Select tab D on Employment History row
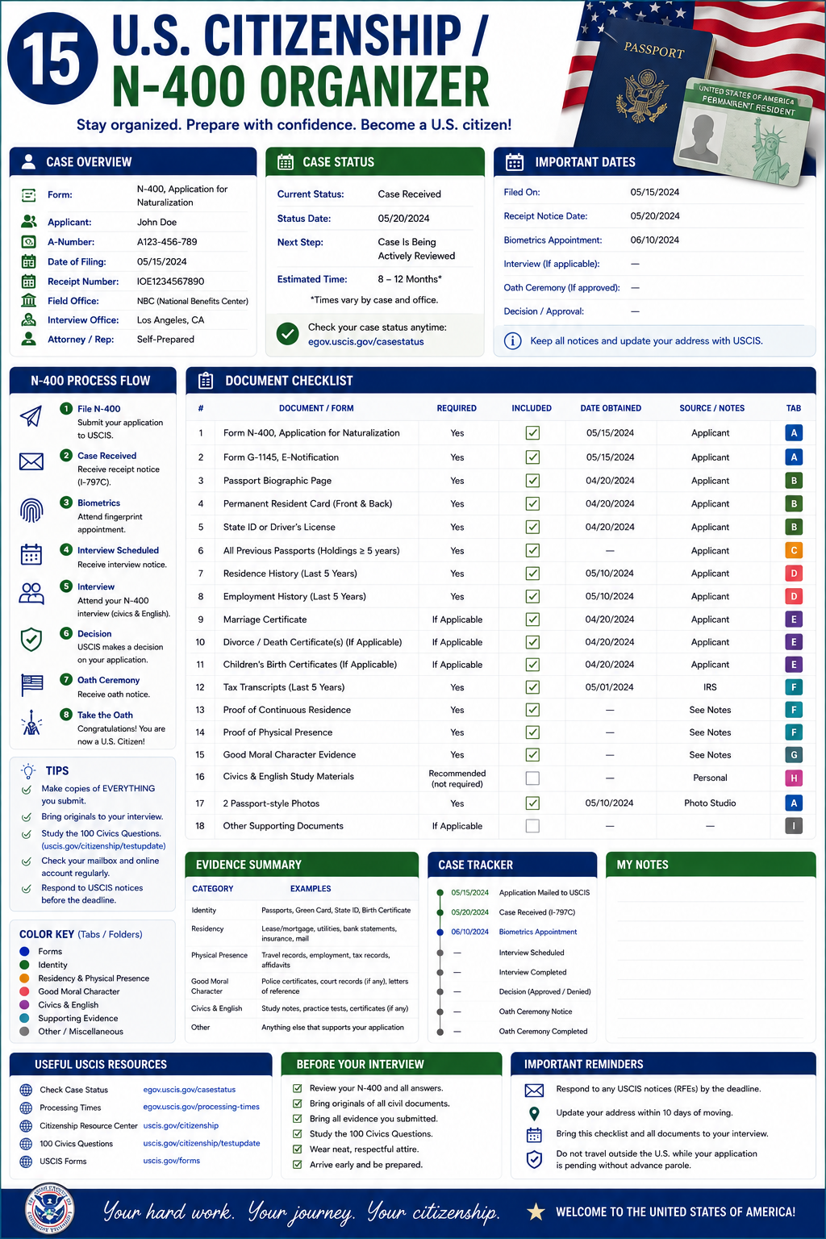 (x=794, y=597)
